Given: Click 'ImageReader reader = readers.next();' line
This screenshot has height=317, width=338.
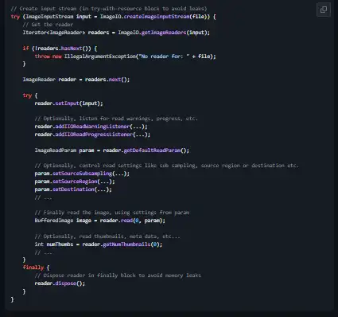Looking at the screenshot, I should click(76, 80).
